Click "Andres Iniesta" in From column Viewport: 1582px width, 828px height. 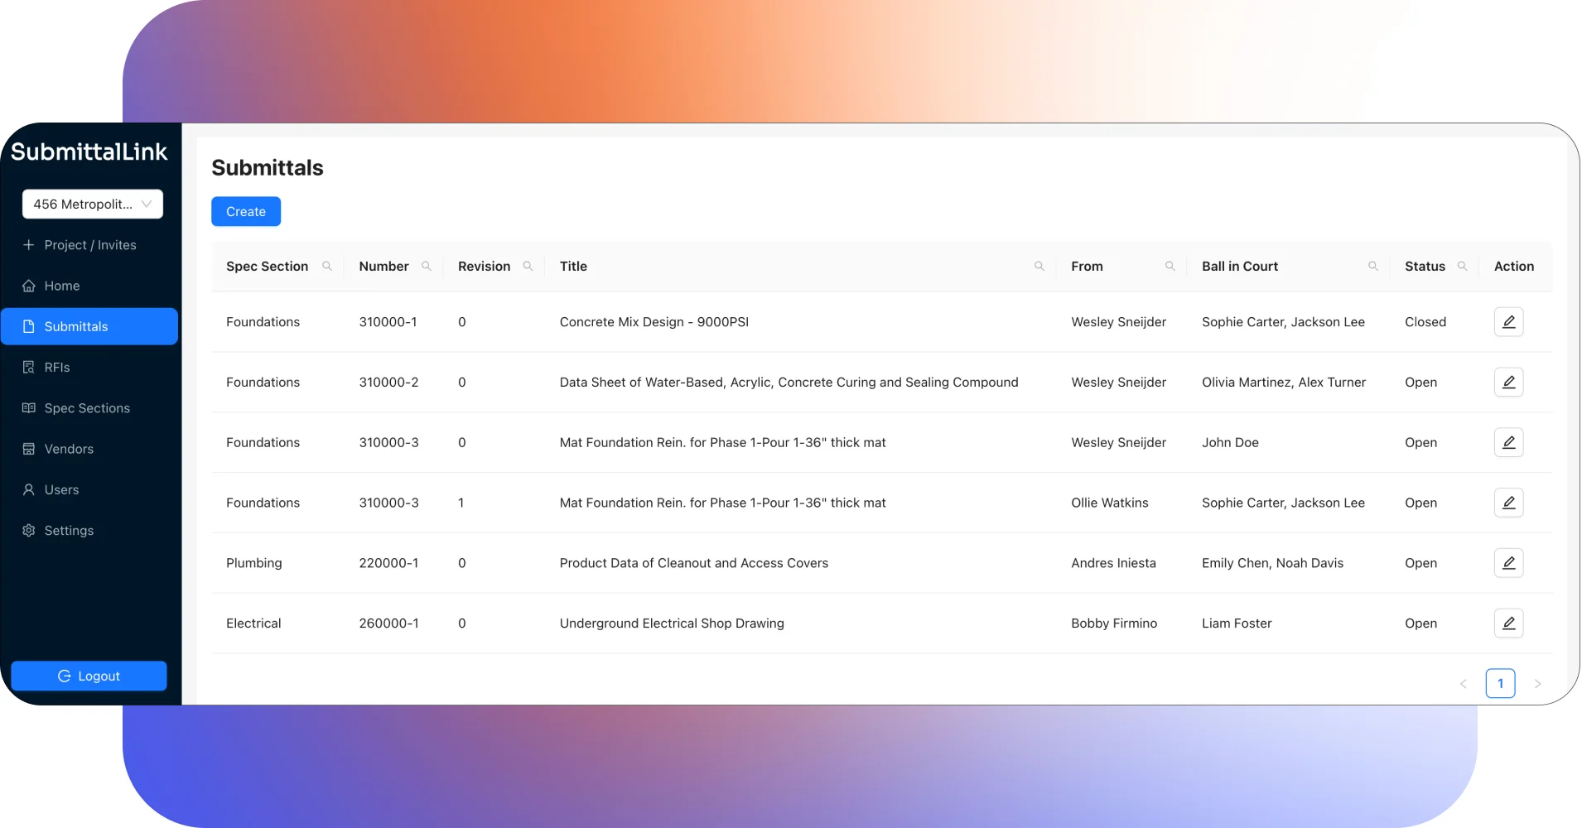point(1113,563)
